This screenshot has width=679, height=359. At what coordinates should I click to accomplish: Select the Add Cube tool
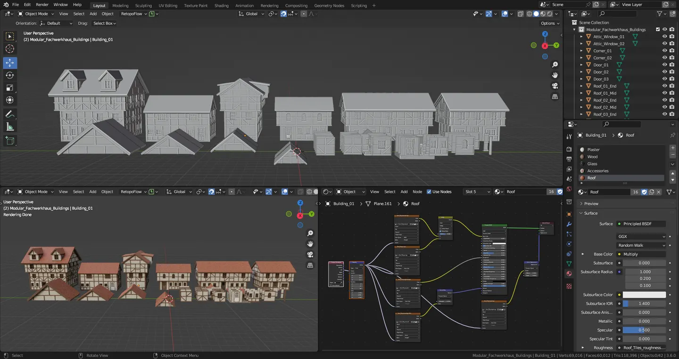[x=9, y=140]
